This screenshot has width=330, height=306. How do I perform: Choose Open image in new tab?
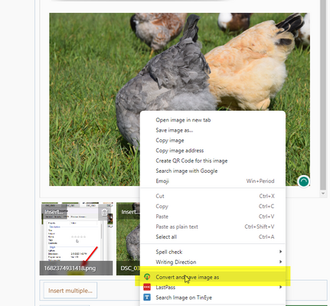(183, 120)
